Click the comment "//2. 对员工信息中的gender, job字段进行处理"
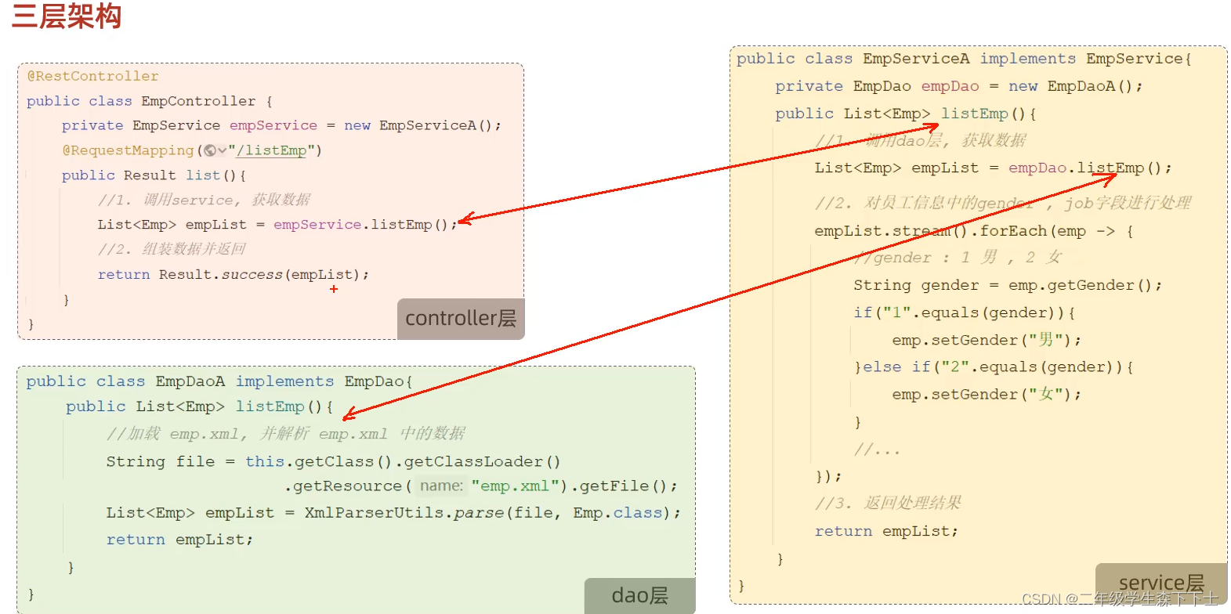This screenshot has height=614, width=1231. pyautogui.click(x=1003, y=203)
